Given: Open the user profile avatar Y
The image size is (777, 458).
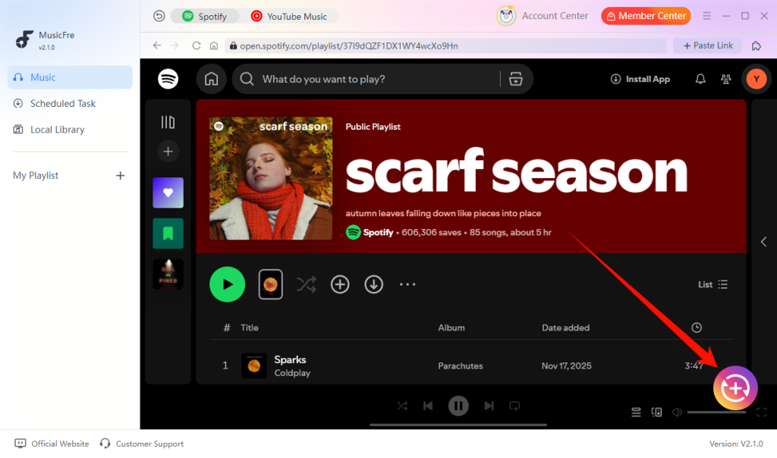Looking at the screenshot, I should pyautogui.click(x=757, y=79).
